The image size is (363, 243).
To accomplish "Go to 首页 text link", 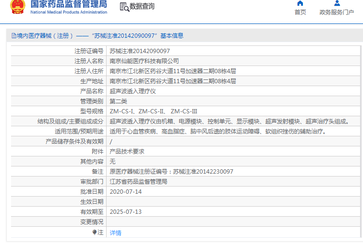I will tap(300, 12).
